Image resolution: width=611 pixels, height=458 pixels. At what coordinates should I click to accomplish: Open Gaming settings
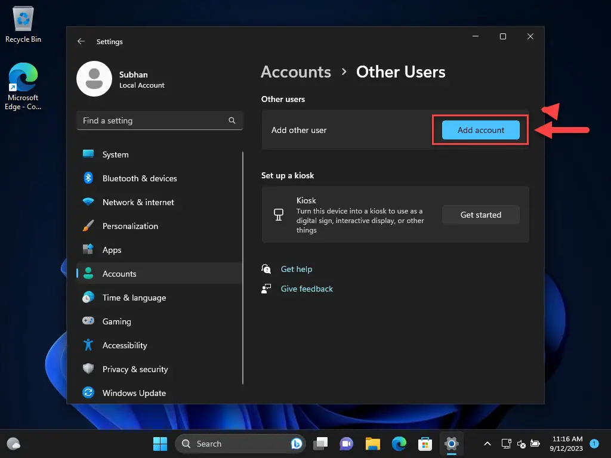(160, 321)
